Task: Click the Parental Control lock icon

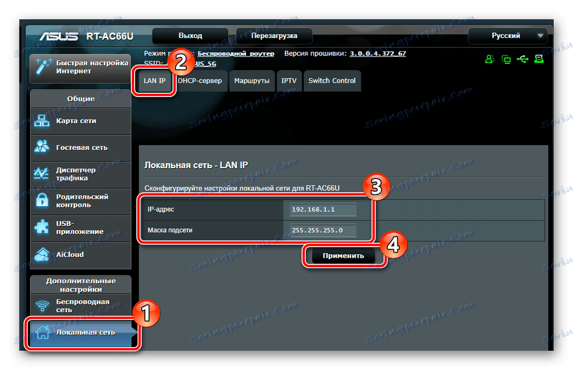Action: point(42,200)
